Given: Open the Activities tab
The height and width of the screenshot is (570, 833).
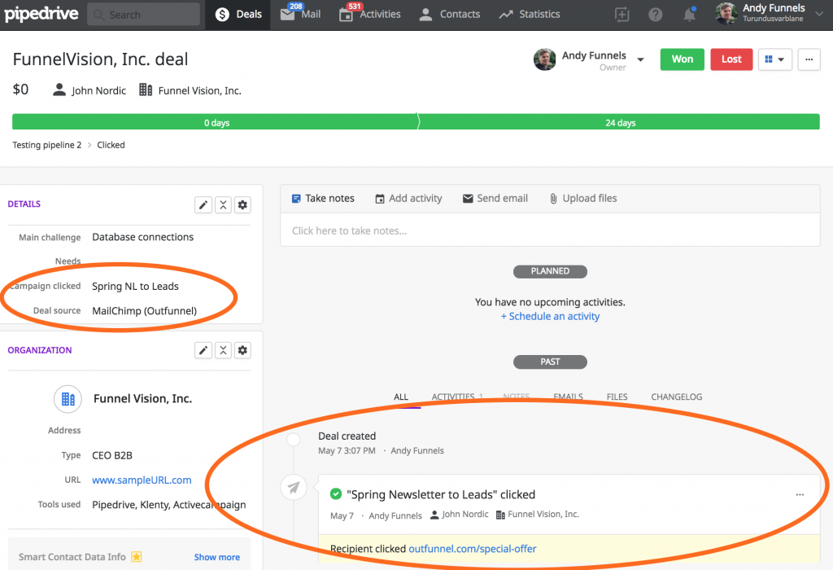Looking at the screenshot, I should click(370, 15).
